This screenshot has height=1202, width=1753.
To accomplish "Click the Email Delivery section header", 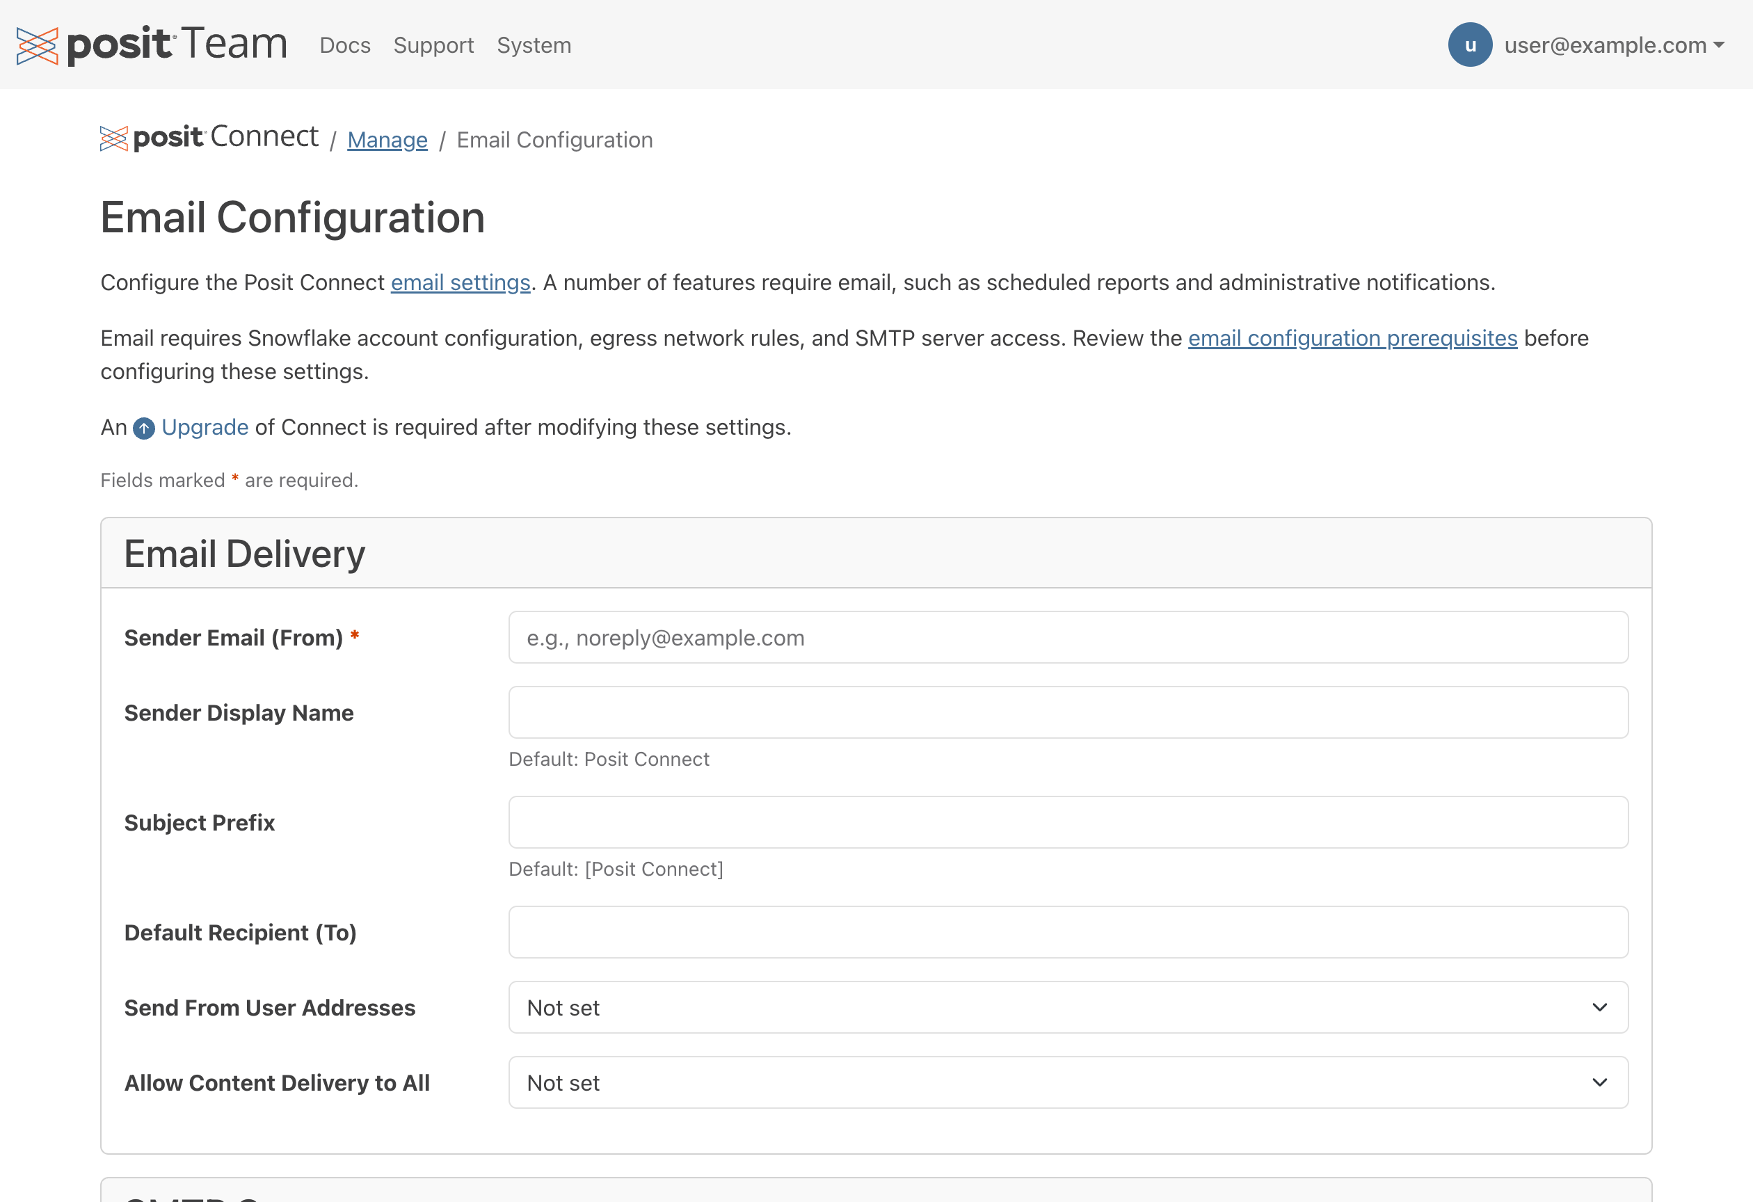I will click(x=244, y=554).
